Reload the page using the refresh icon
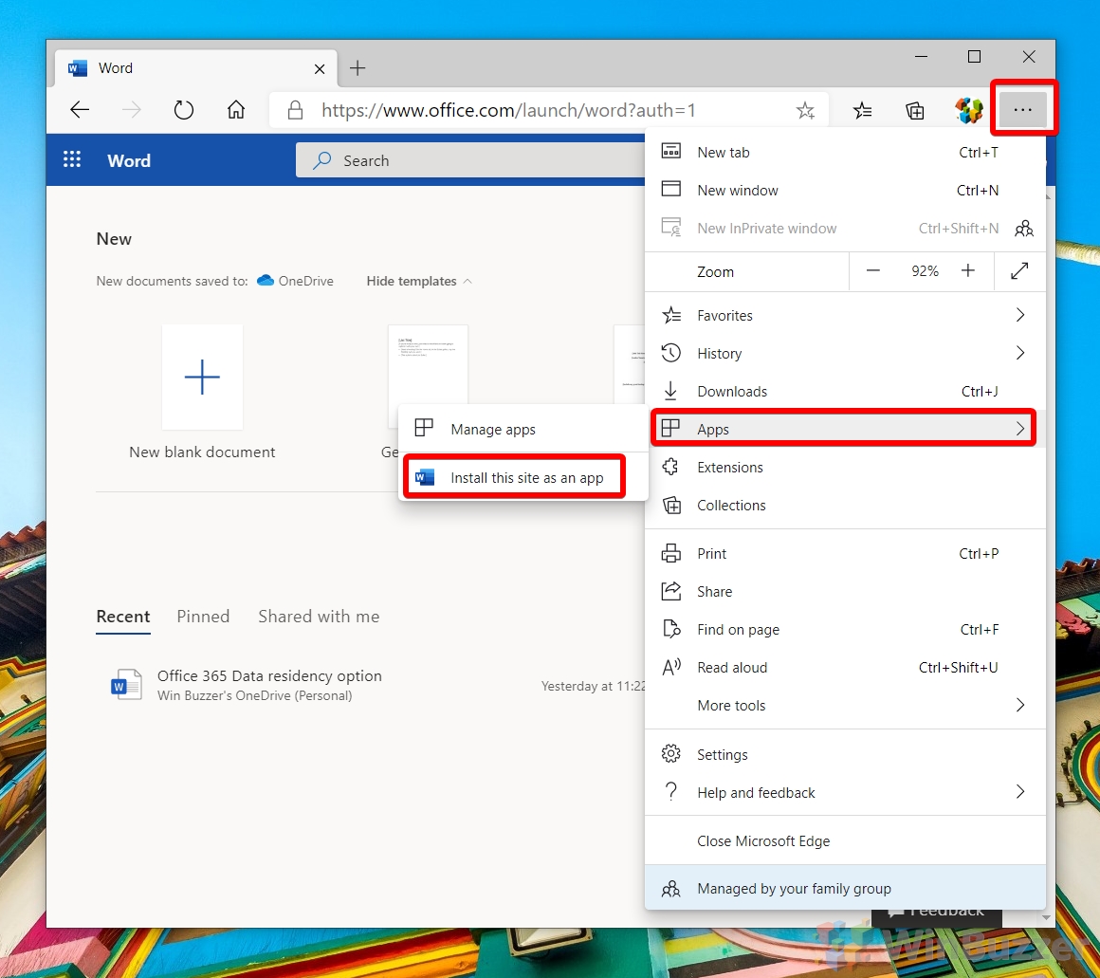1100x978 pixels. 184,110
